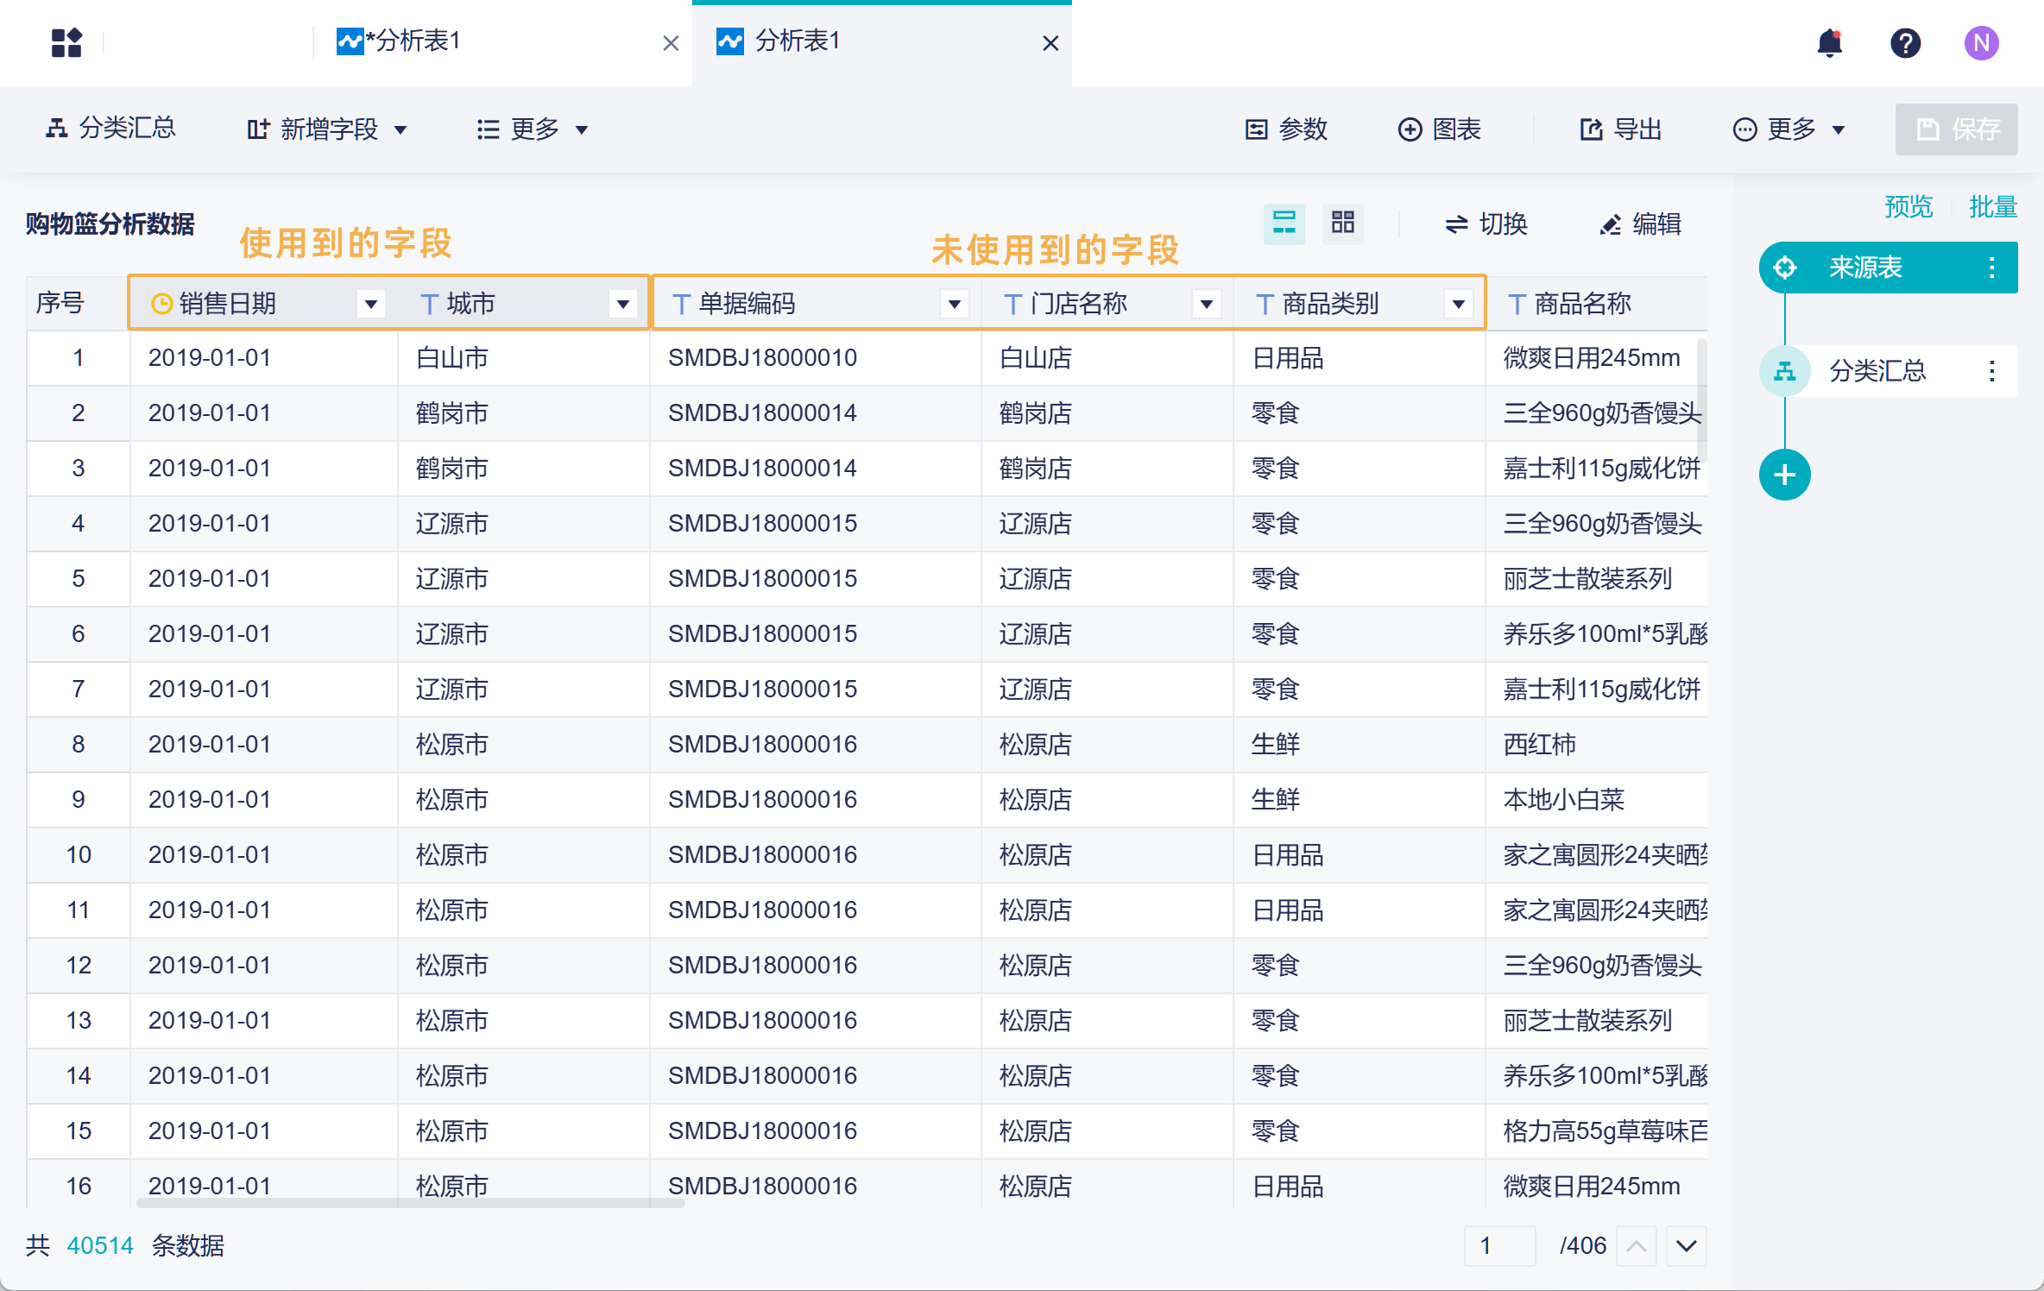The height and width of the screenshot is (1291, 2044).
Task: Click 导出 export button
Action: tap(1620, 129)
